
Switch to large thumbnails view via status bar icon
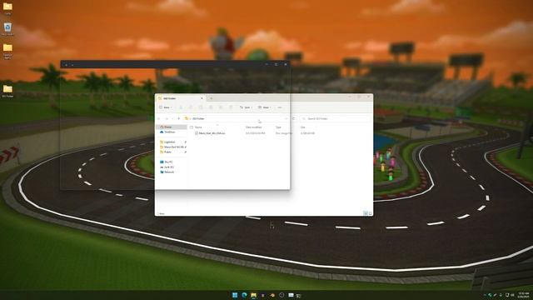click(x=370, y=213)
